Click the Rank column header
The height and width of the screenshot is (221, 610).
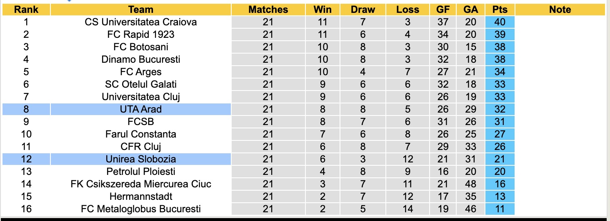click(x=26, y=10)
